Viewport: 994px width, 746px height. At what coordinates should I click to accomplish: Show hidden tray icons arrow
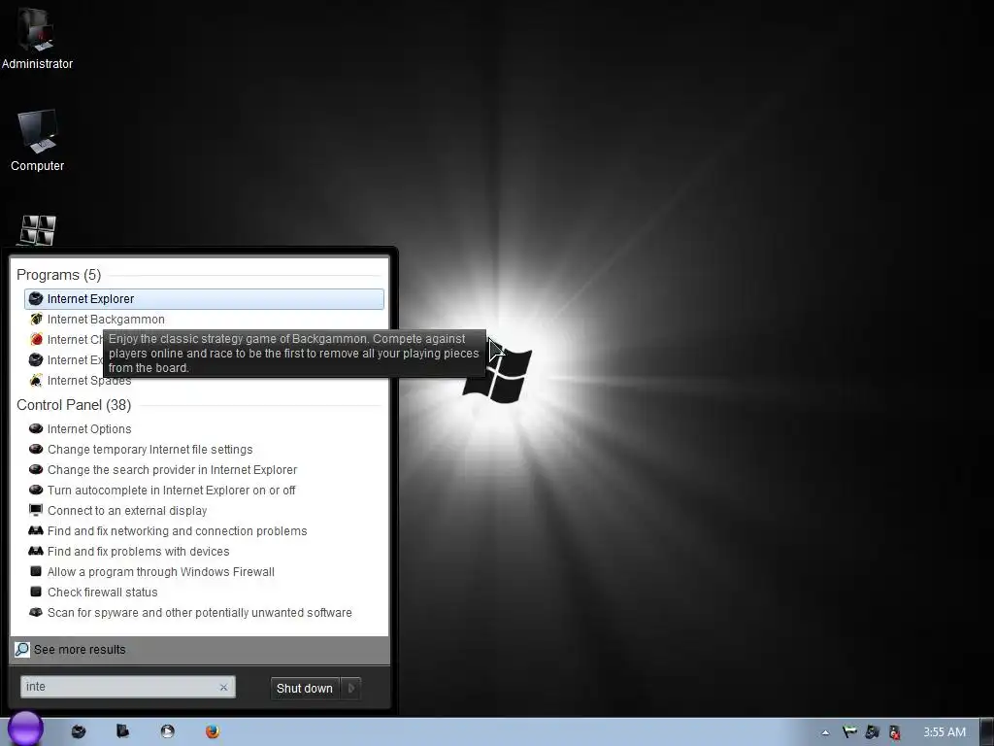(825, 732)
